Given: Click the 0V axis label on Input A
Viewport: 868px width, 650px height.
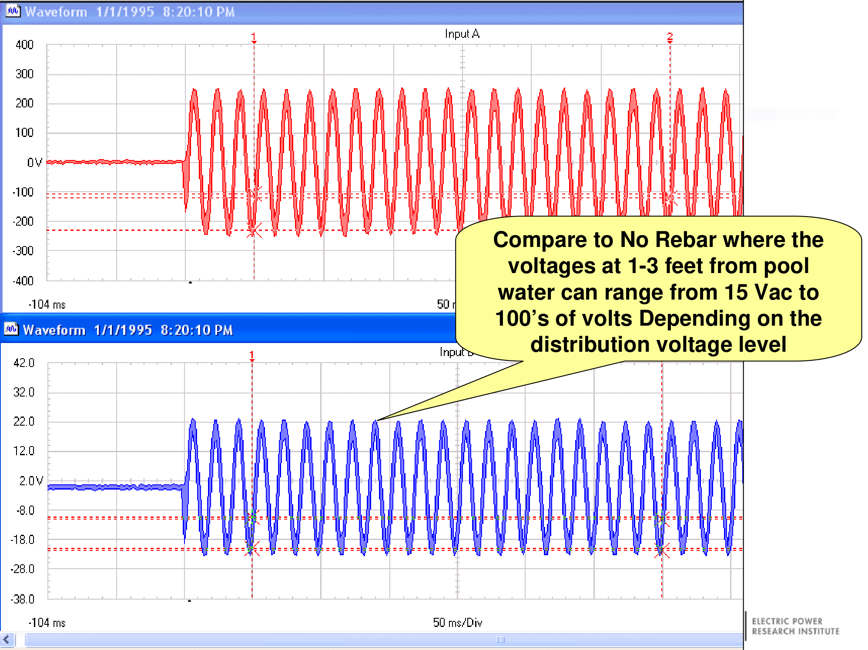Looking at the screenshot, I should coord(34,163).
